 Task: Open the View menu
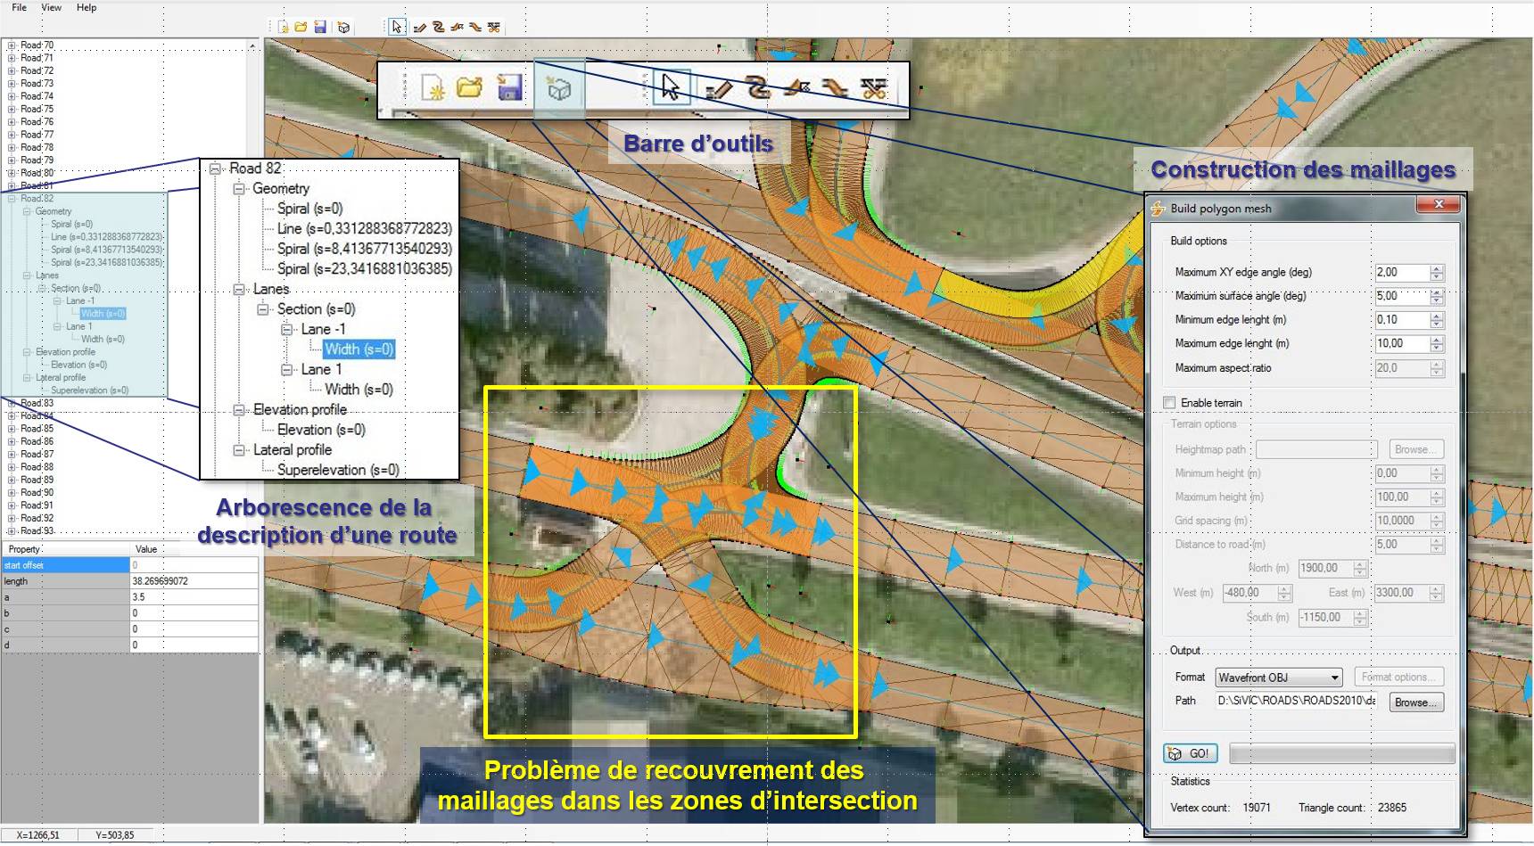pyautogui.click(x=50, y=7)
